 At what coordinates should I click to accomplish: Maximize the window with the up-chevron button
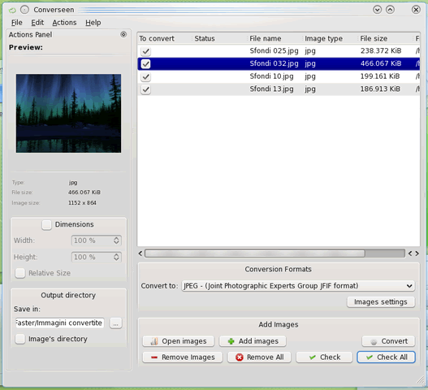390,10
